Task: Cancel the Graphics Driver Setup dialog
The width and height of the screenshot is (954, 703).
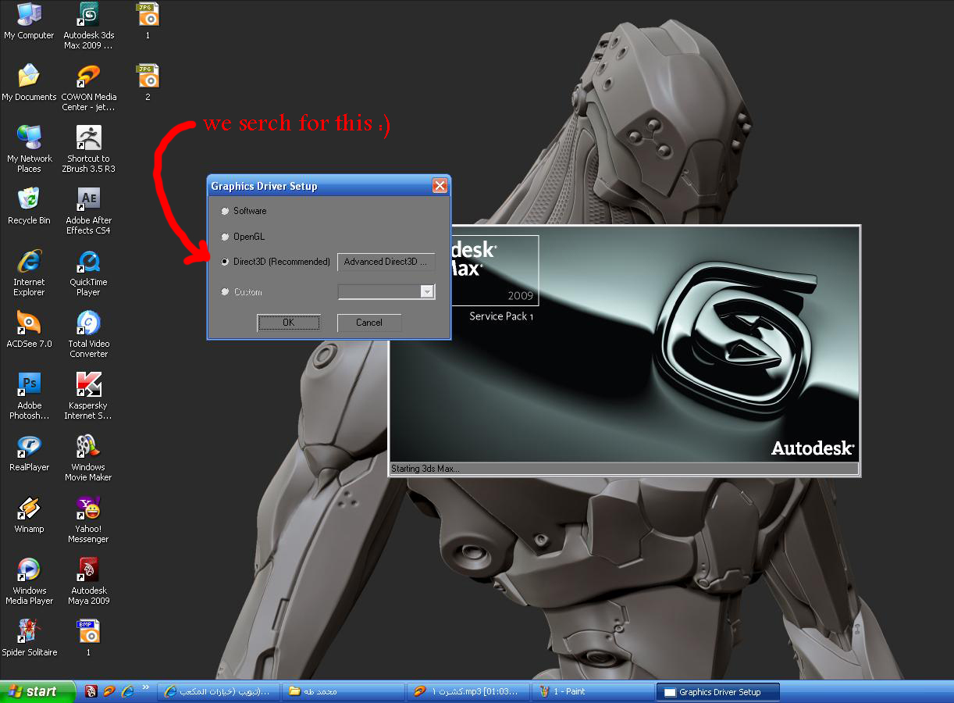Action: click(x=369, y=323)
